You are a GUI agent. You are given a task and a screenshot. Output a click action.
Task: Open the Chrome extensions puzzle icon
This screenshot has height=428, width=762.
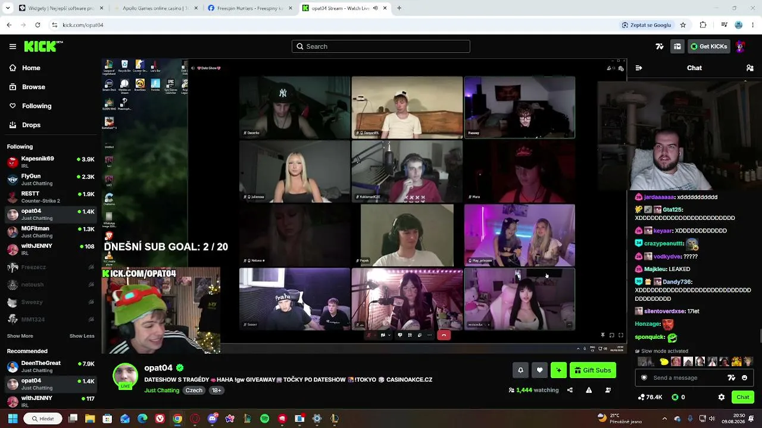pyautogui.click(x=703, y=25)
